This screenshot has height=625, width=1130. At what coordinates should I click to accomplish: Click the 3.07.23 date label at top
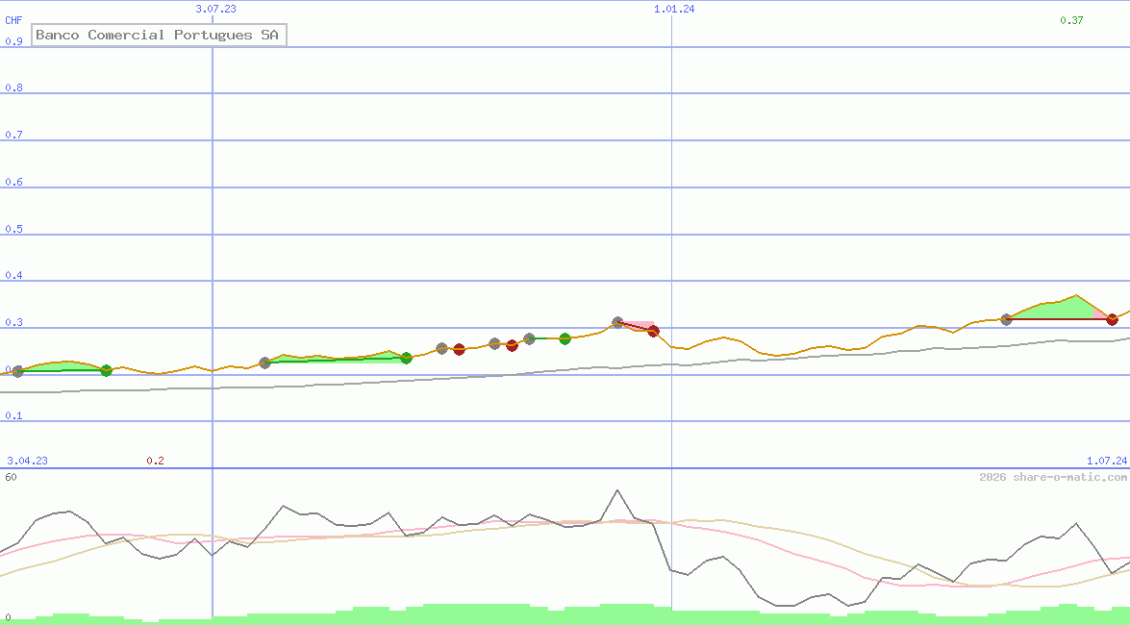point(215,9)
